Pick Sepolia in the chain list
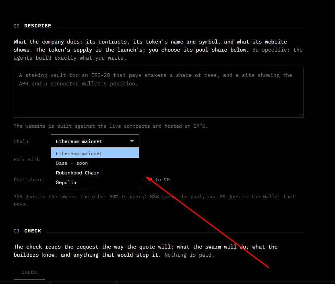The width and height of the screenshot is (335, 284). click(x=95, y=182)
